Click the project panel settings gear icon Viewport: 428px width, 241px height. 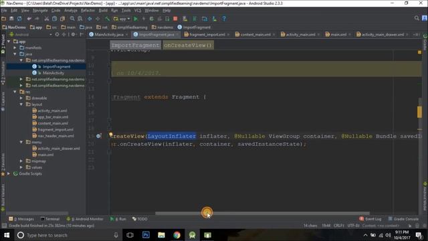[x=73, y=35]
